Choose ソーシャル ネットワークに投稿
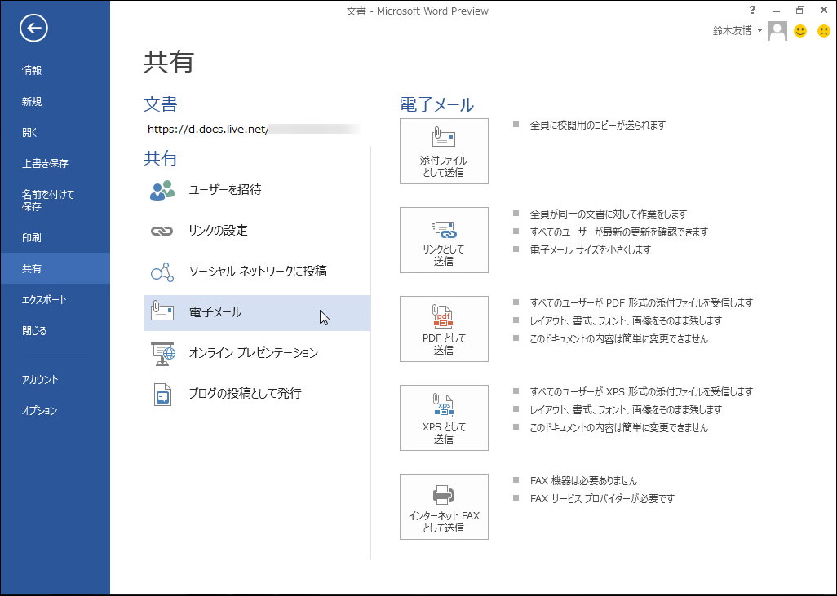This screenshot has height=596, width=837. pyautogui.click(x=257, y=271)
